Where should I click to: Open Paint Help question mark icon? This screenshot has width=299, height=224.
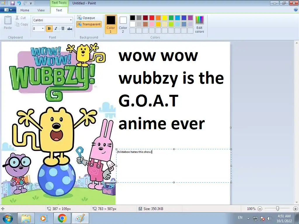(296, 10)
